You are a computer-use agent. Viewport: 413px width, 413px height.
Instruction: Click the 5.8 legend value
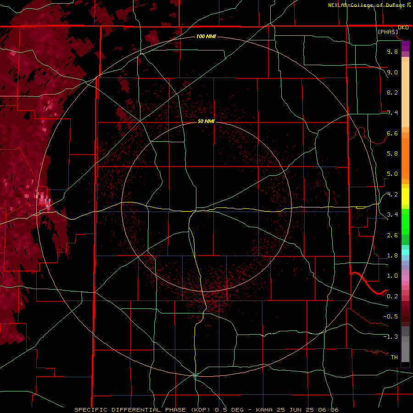click(x=392, y=154)
